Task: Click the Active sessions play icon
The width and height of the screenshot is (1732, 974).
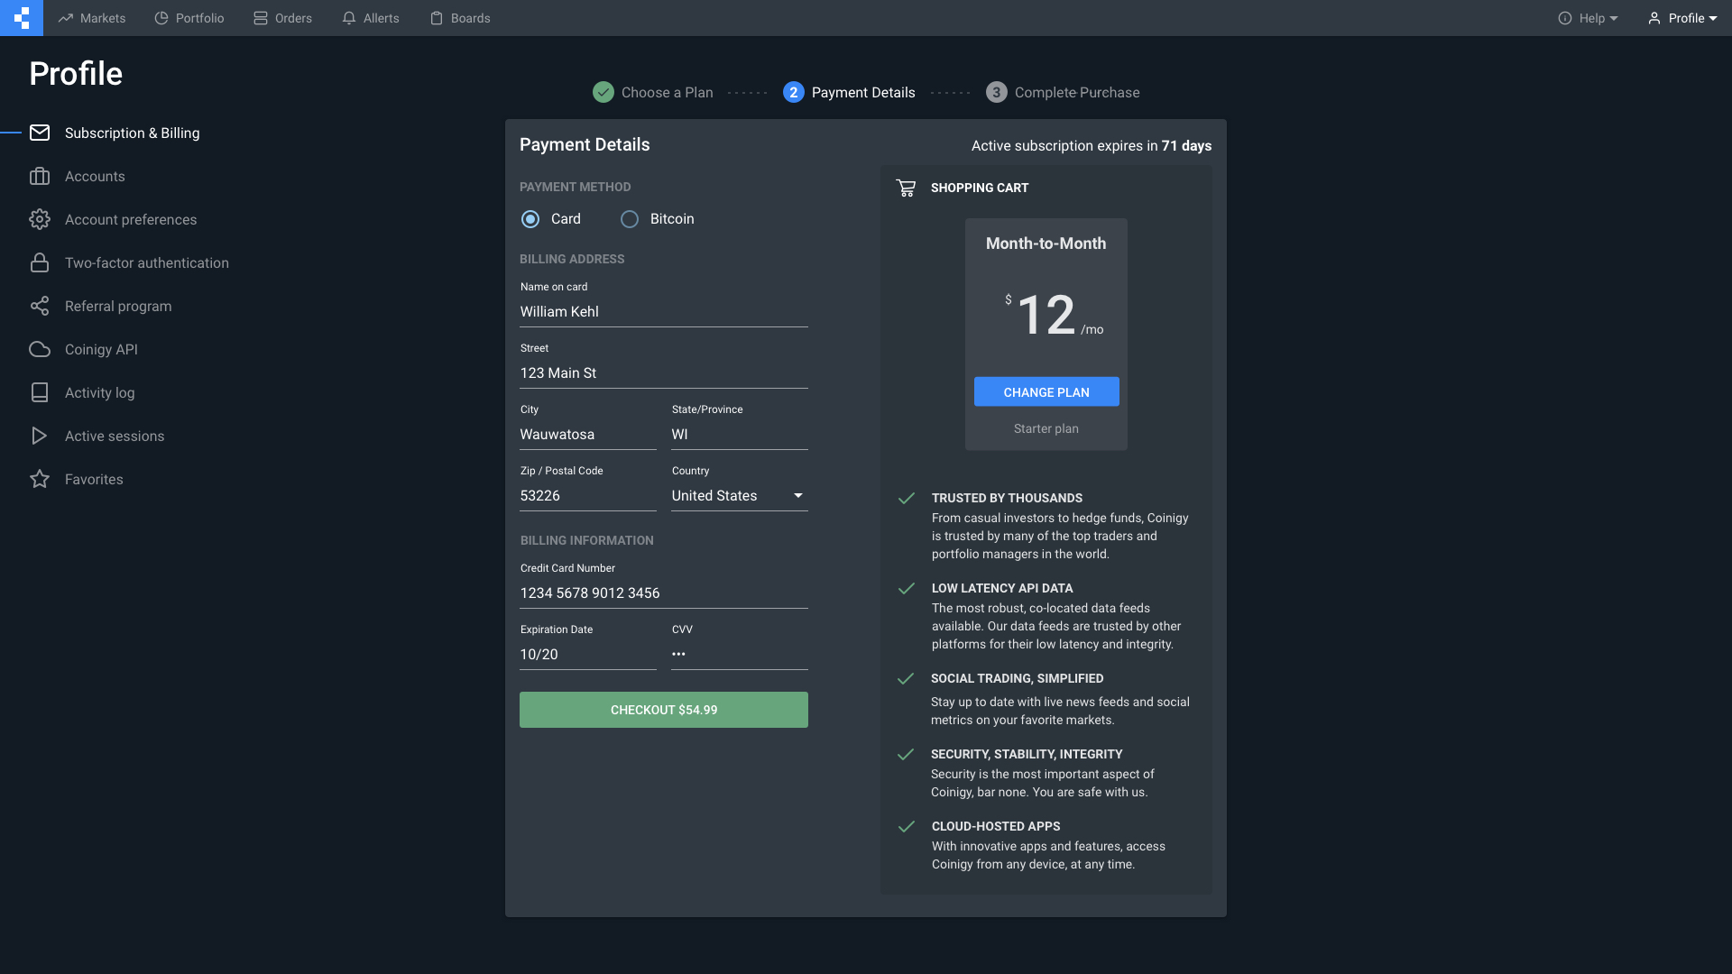Action: 40,436
